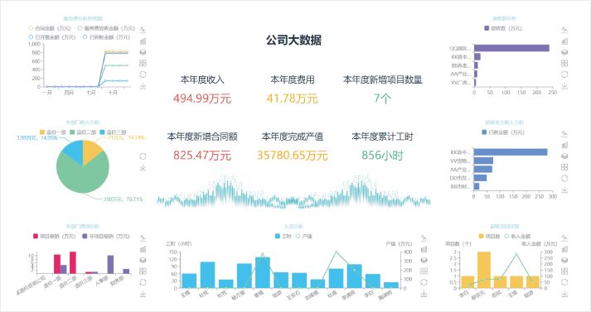Viewport: 591px width, 312px height.
Task: Download 已收金额 owner revenue chart image
Action: [564, 190]
